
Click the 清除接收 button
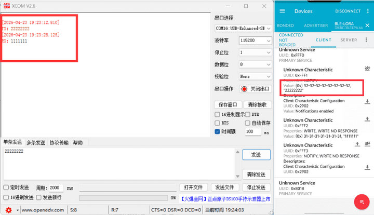click(x=257, y=104)
